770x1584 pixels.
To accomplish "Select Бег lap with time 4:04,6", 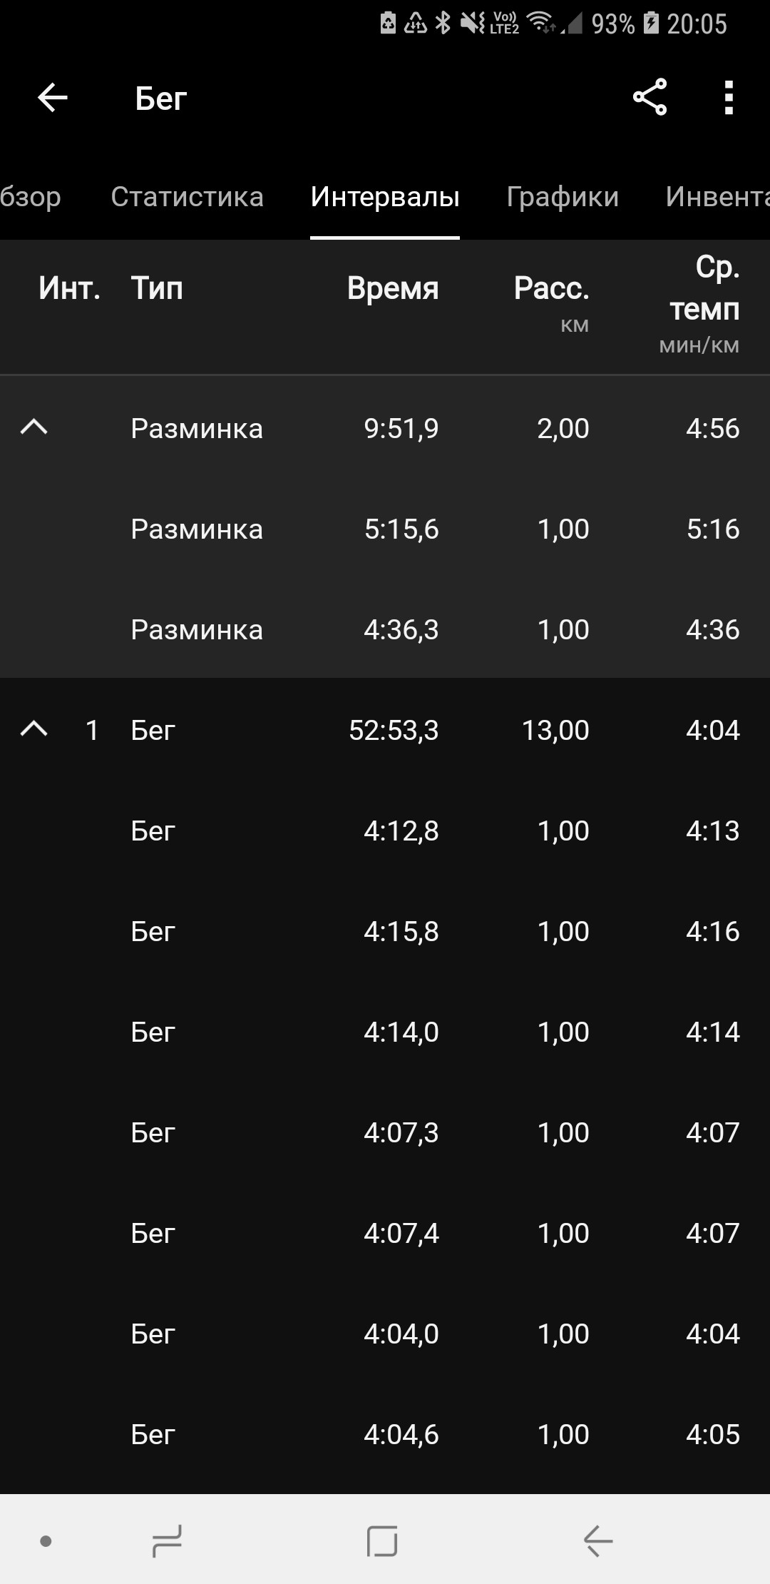I will click(385, 1434).
